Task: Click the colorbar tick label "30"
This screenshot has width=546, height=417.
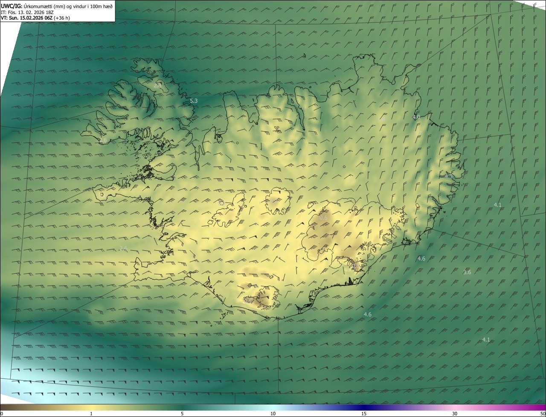Action: [455, 414]
